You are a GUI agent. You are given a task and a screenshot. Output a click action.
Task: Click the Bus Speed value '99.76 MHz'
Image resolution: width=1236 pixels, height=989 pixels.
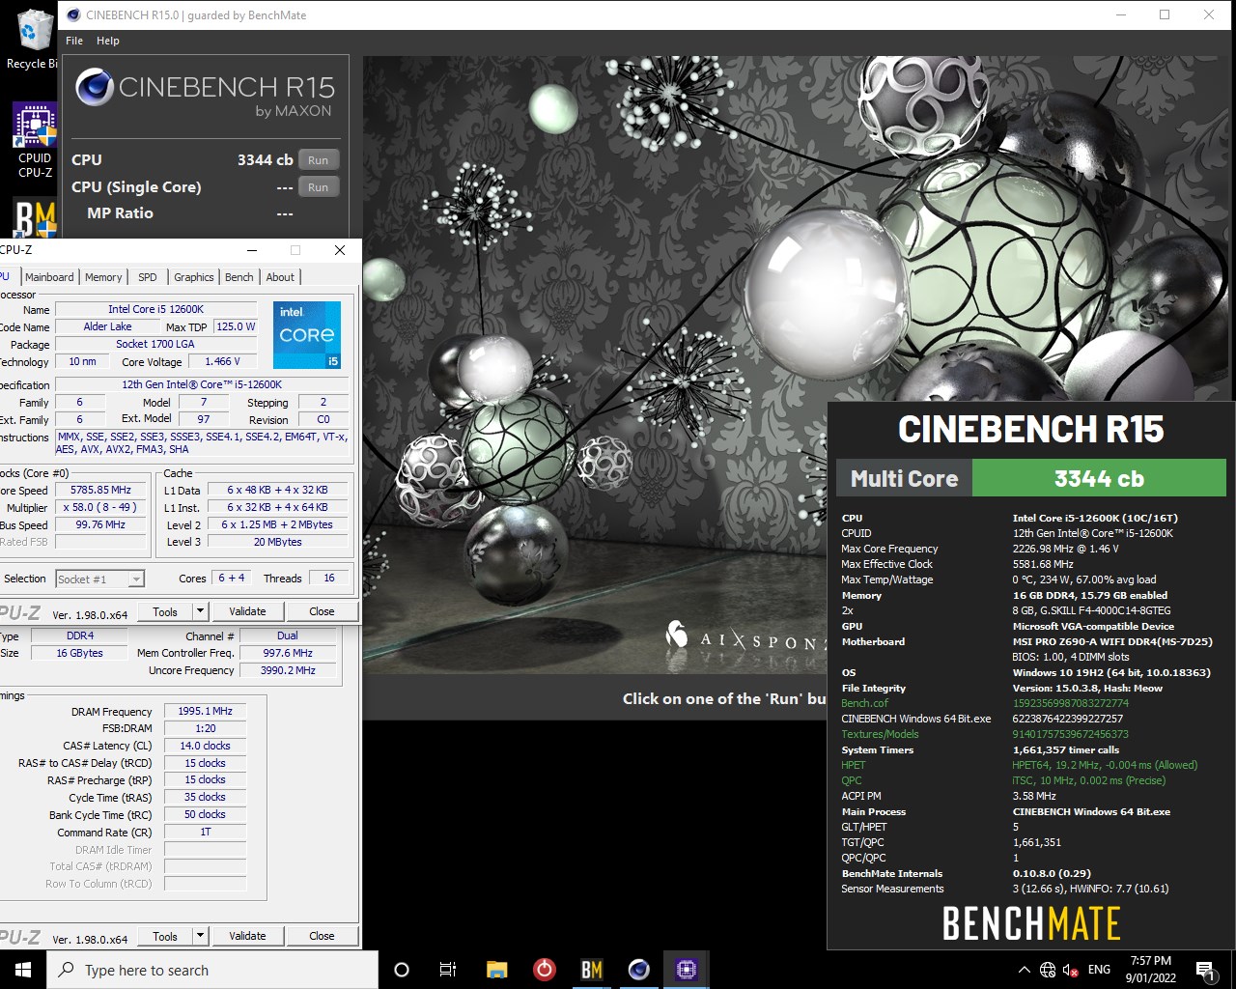coord(100,524)
